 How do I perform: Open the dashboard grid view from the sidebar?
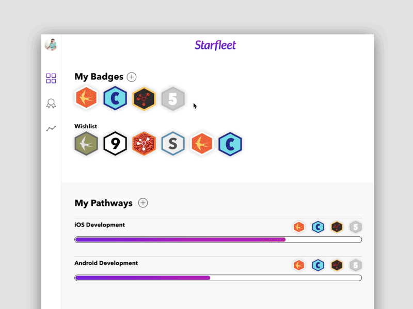[51, 78]
